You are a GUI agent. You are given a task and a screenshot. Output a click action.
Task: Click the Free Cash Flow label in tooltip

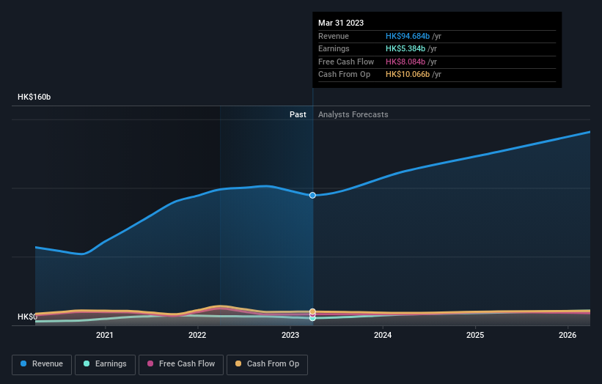346,62
